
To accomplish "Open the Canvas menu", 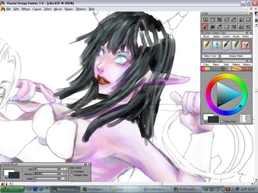I will coord(37,9).
